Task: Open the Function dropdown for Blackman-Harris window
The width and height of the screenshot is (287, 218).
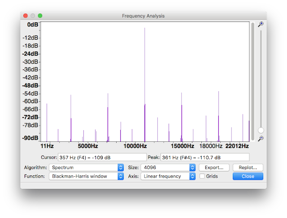Action: pyautogui.click(x=86, y=176)
